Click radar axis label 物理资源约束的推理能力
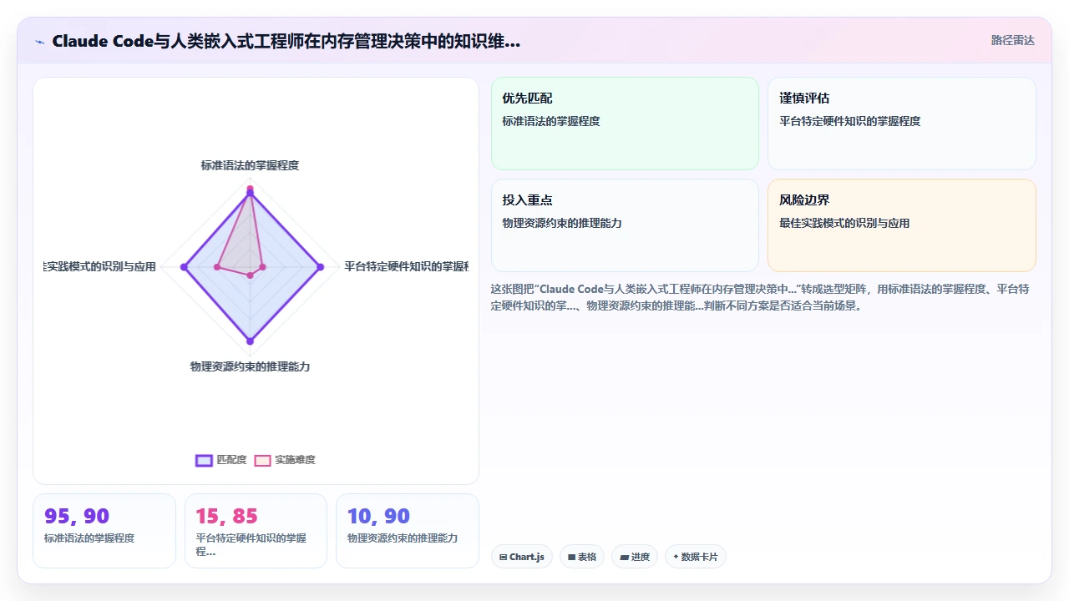This screenshot has height=601, width=1069. [250, 366]
